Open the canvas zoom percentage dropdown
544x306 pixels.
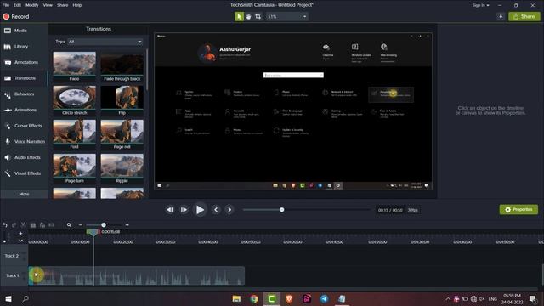287,16
